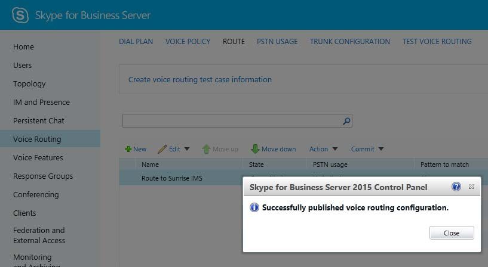The width and height of the screenshot is (488, 267).
Task: Select Voice Routing in the sidebar
Action: coord(50,139)
